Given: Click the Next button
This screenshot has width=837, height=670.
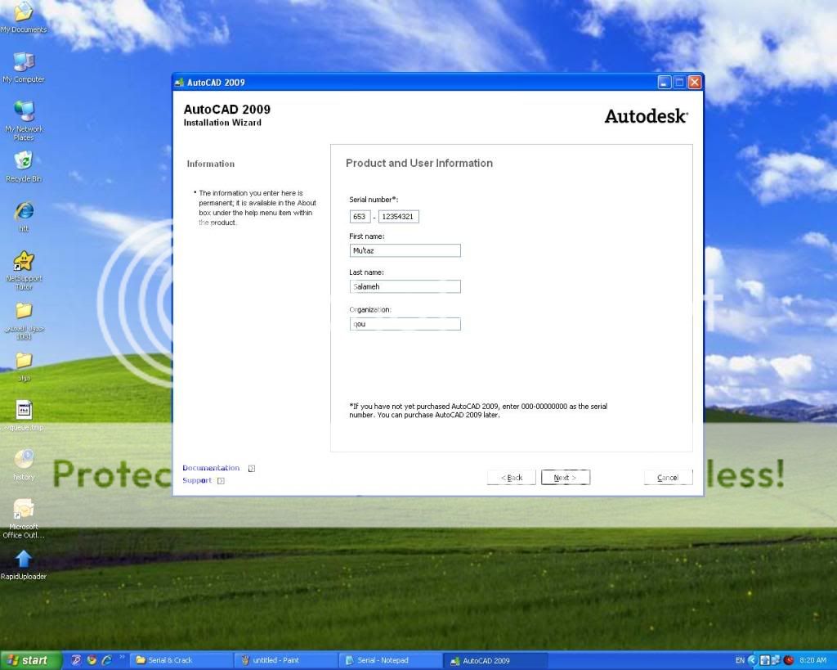Looking at the screenshot, I should tap(565, 478).
